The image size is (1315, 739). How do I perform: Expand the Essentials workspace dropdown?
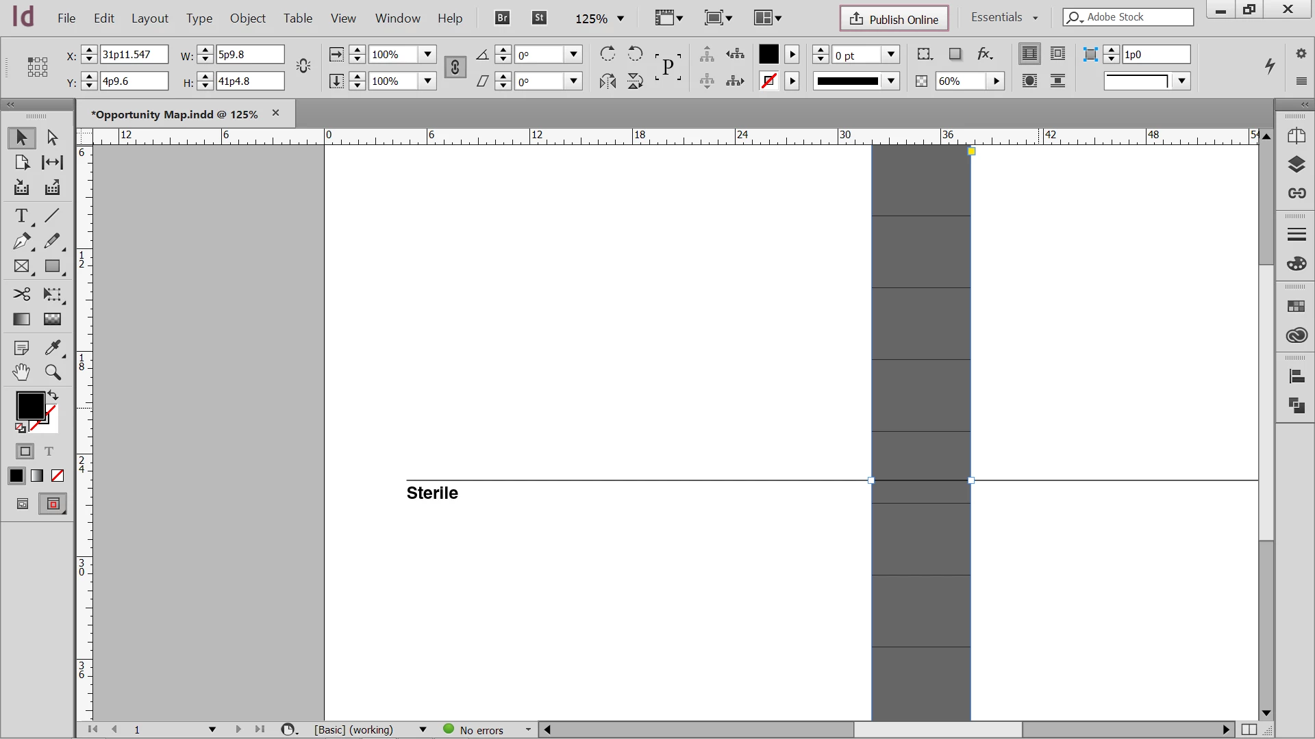(1035, 18)
